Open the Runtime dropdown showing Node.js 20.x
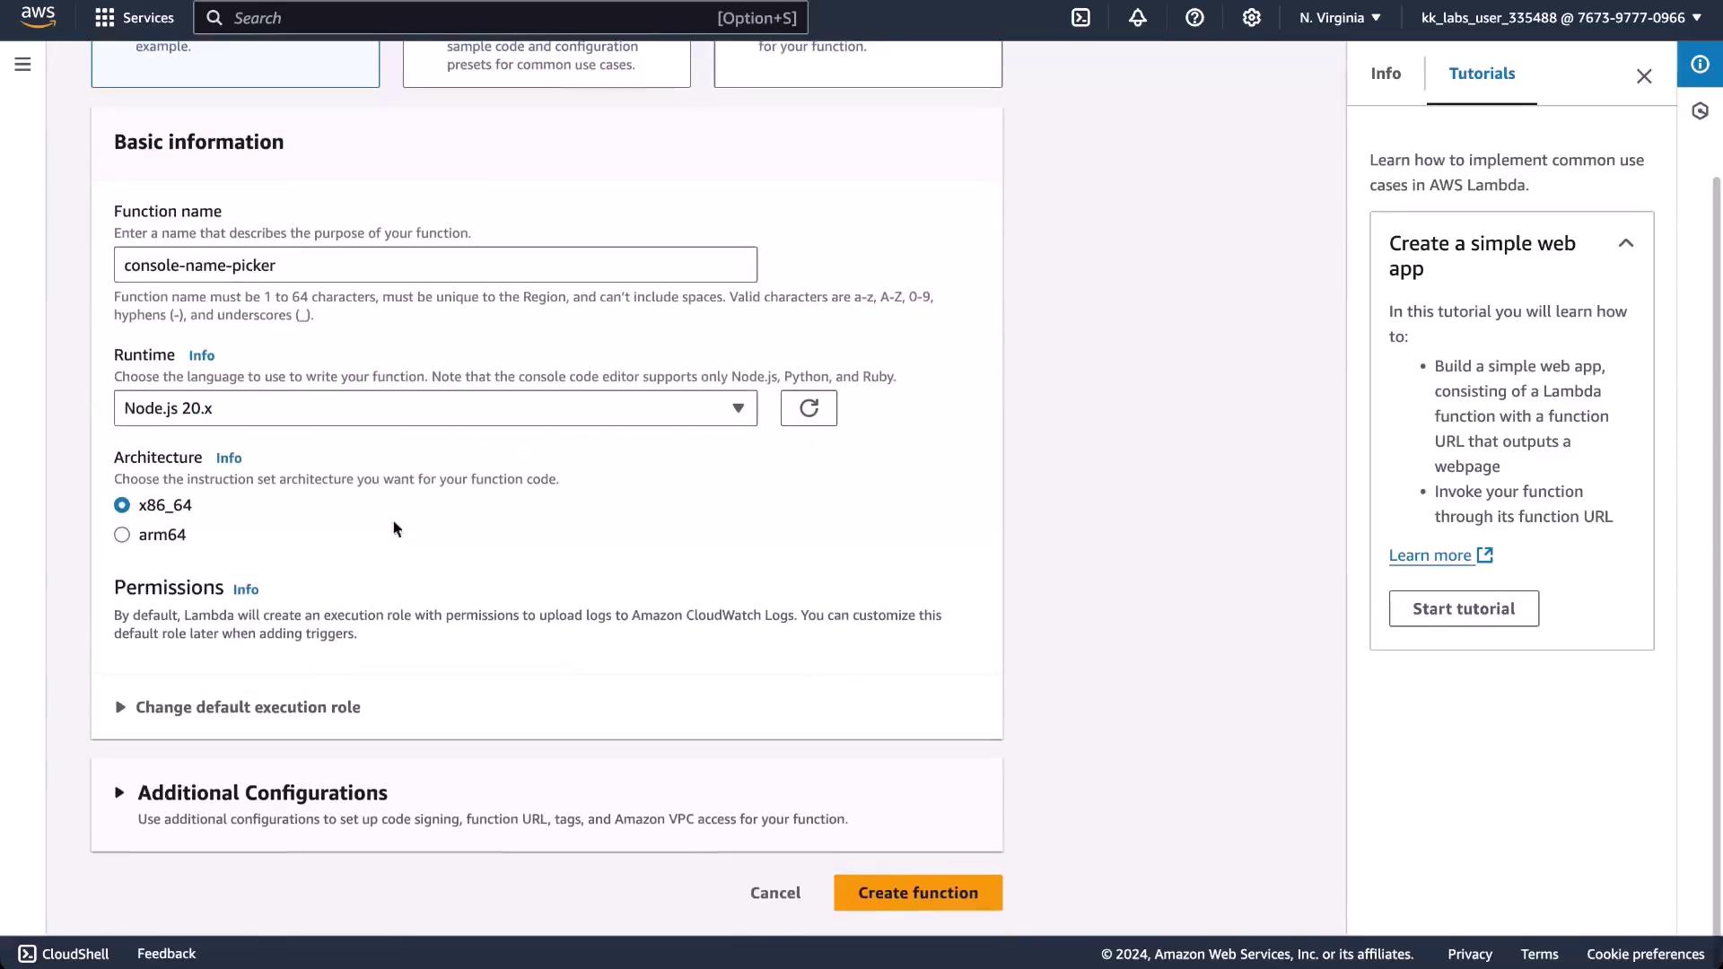Image resolution: width=1723 pixels, height=969 pixels. (435, 408)
